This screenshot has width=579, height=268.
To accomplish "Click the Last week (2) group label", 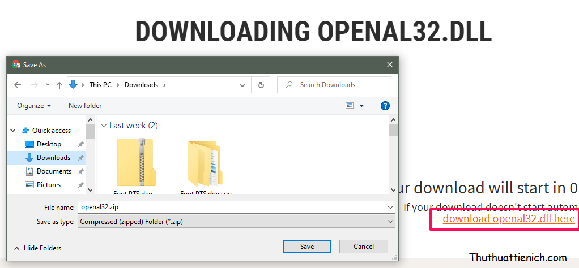I will point(134,126).
